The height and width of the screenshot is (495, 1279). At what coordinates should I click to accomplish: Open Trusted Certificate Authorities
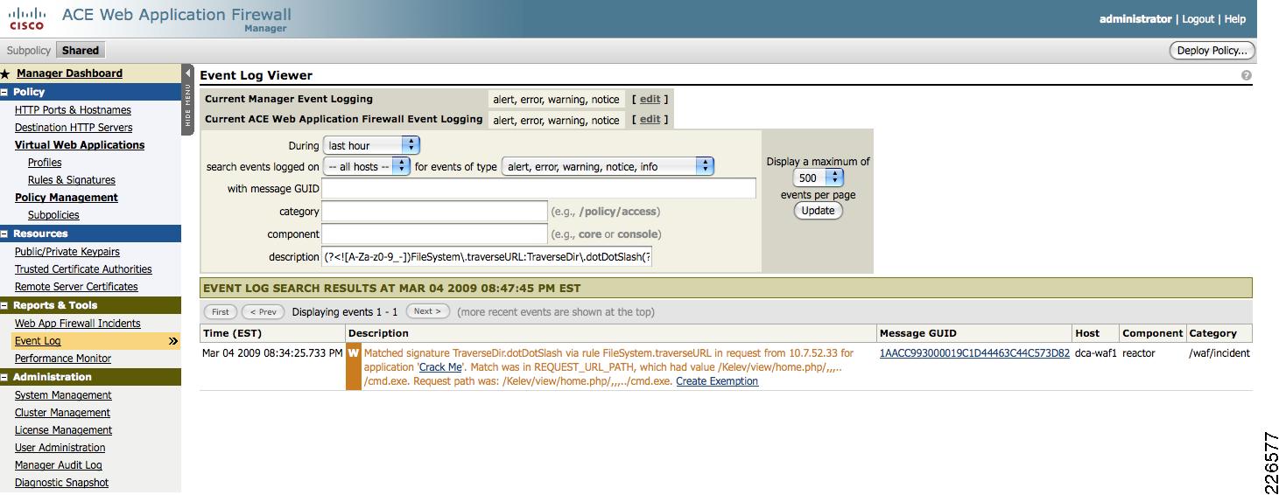tap(83, 269)
